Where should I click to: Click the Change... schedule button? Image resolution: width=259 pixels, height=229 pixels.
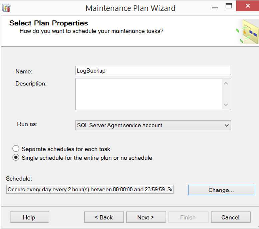221,190
